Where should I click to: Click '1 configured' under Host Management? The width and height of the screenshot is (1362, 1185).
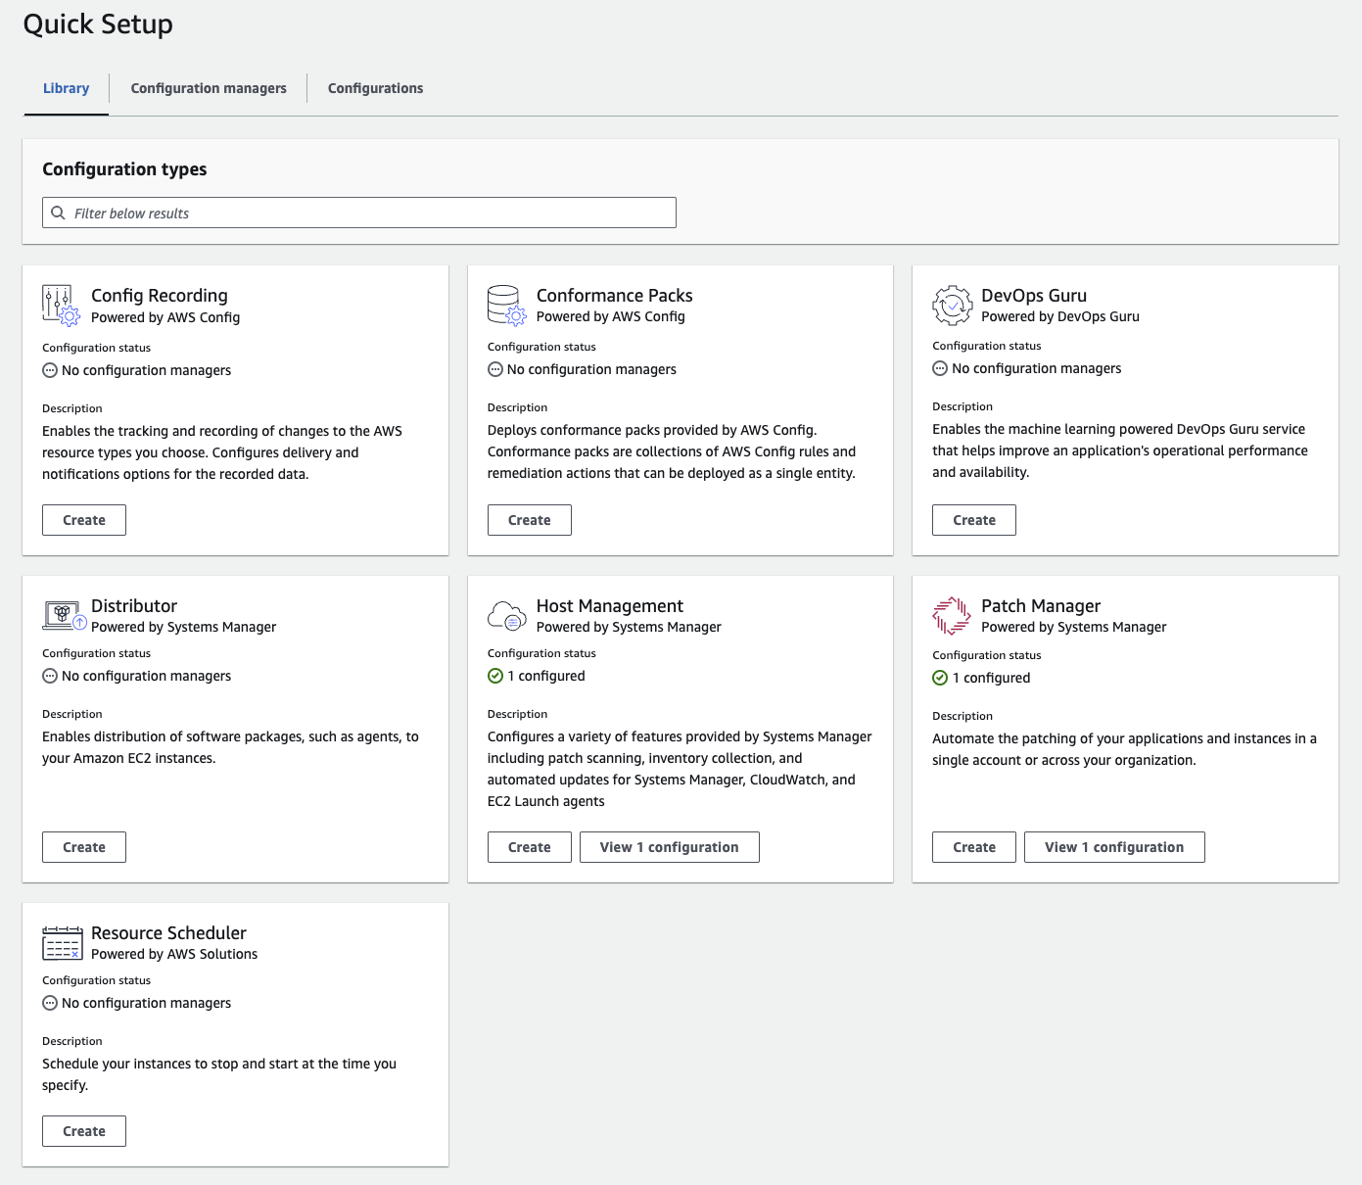546,676
